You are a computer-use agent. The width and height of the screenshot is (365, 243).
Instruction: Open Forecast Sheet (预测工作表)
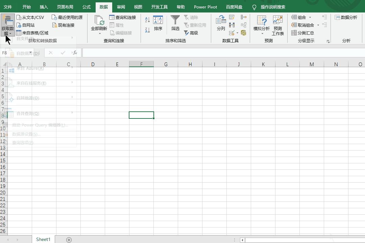click(278, 26)
